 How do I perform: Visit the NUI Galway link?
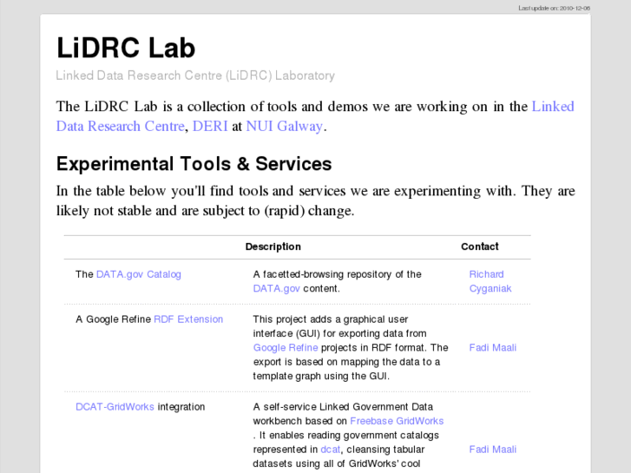(284, 126)
